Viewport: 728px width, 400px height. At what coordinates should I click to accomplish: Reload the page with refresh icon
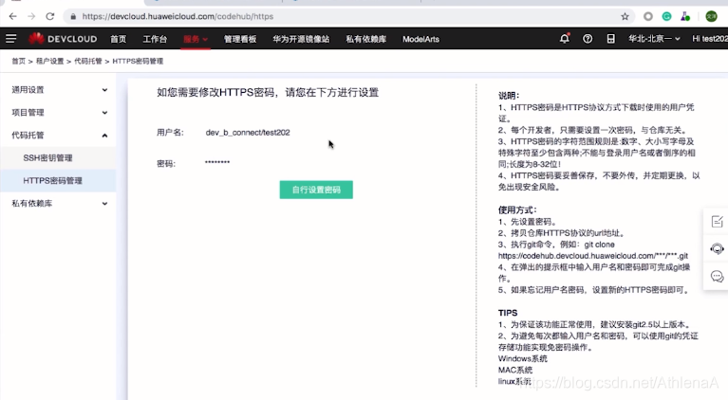tap(49, 16)
